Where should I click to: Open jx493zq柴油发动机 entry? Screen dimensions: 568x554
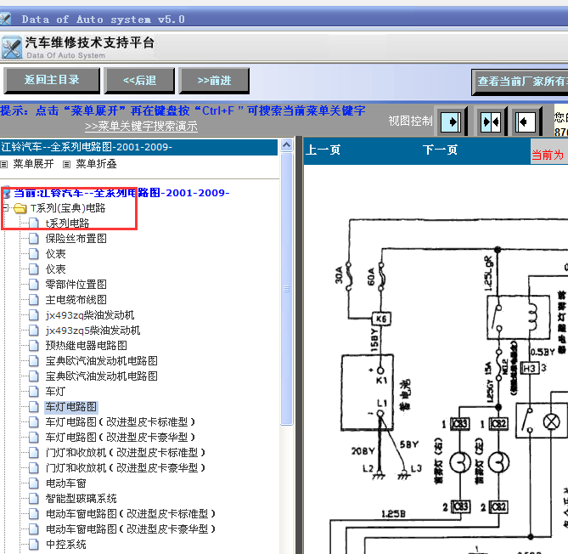point(90,315)
